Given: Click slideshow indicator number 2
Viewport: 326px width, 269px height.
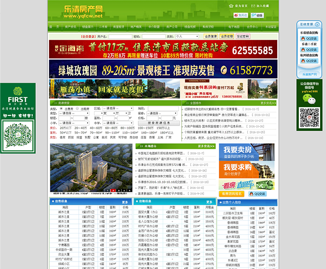Looking at the screenshot, I should point(113,190).
